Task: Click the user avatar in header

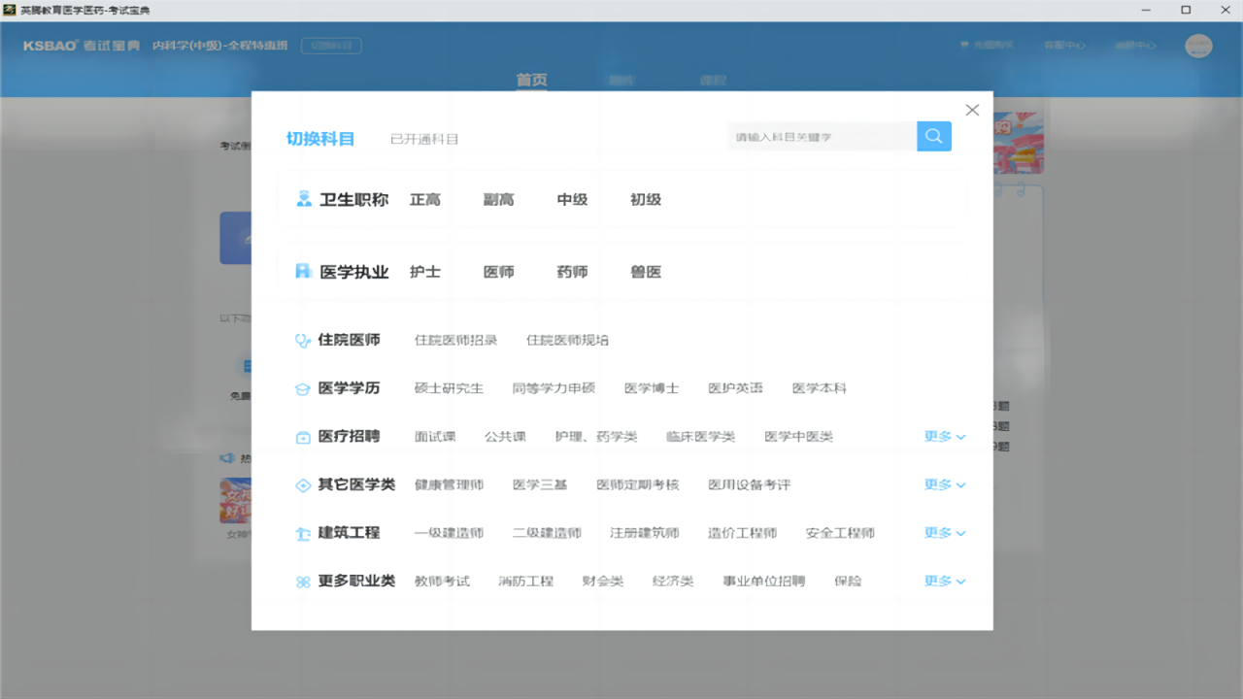Action: (1199, 46)
